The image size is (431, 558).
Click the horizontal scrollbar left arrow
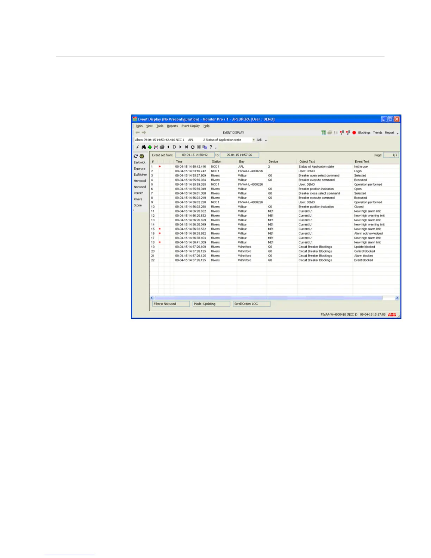[x=152, y=298]
